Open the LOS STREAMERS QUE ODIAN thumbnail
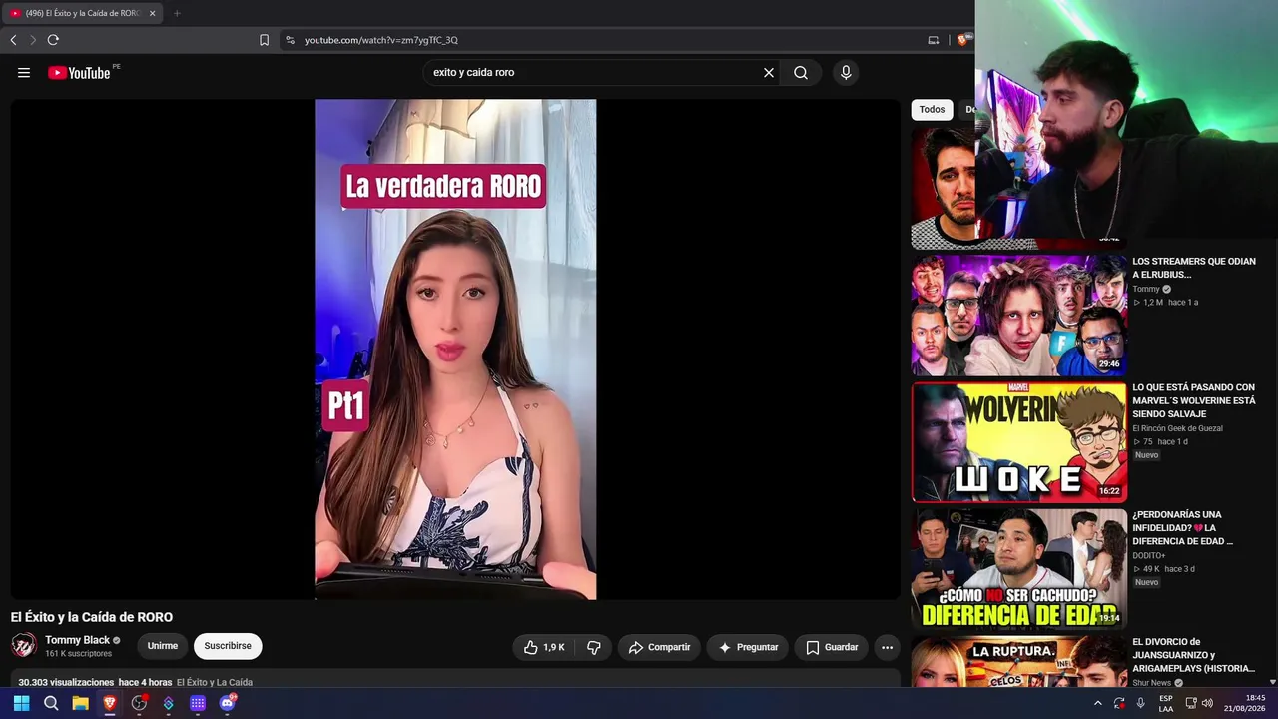 coord(1018,316)
